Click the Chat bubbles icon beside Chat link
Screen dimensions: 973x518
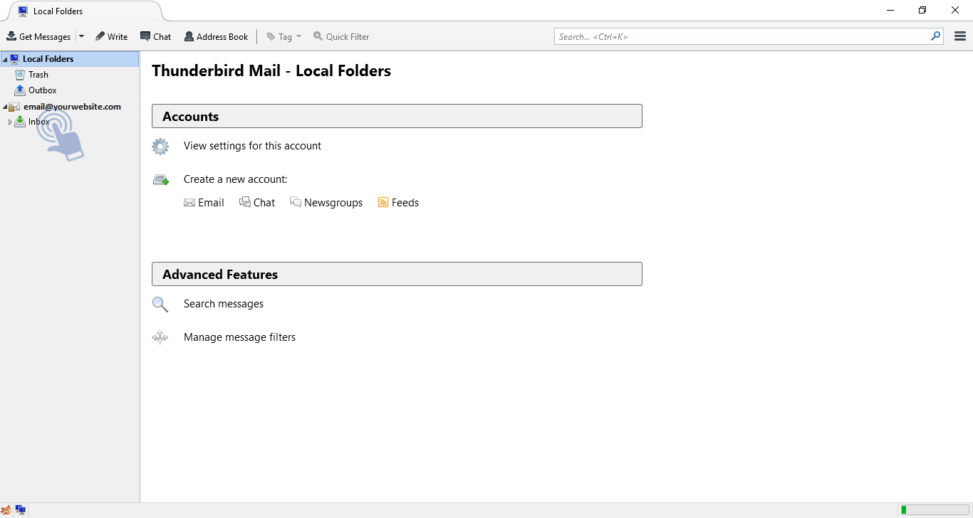point(245,202)
